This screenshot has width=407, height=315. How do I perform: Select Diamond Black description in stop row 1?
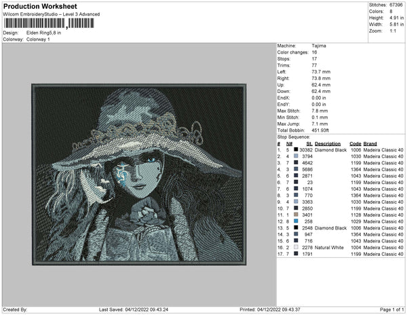[330, 150]
